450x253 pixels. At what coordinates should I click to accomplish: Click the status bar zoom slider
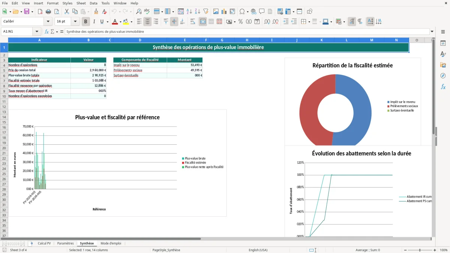420,250
